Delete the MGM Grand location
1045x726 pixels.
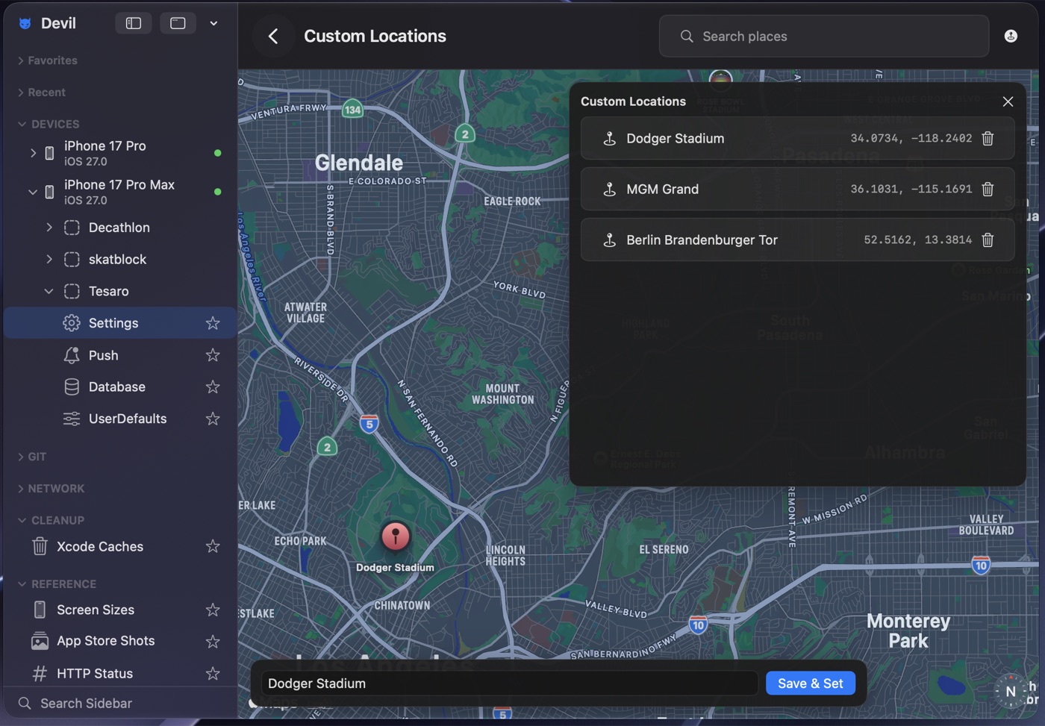tap(988, 189)
